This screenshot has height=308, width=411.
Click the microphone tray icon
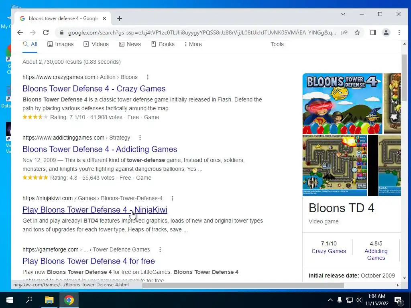click(x=340, y=300)
